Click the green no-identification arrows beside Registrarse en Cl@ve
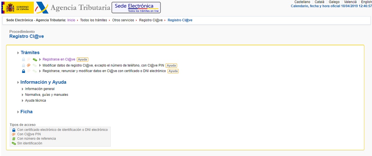Viewport: 372px width, 156px height. [35, 60]
